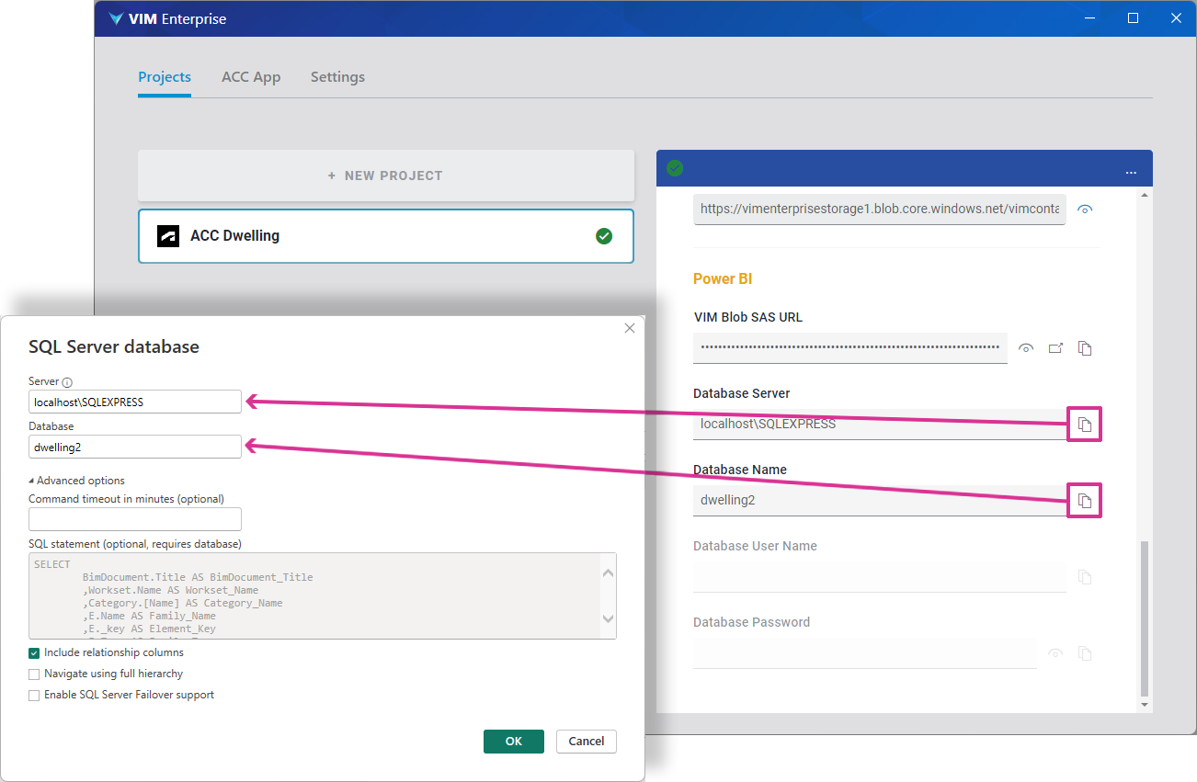
Task: Click SQL statement scroll down arrow
Action: 608,619
